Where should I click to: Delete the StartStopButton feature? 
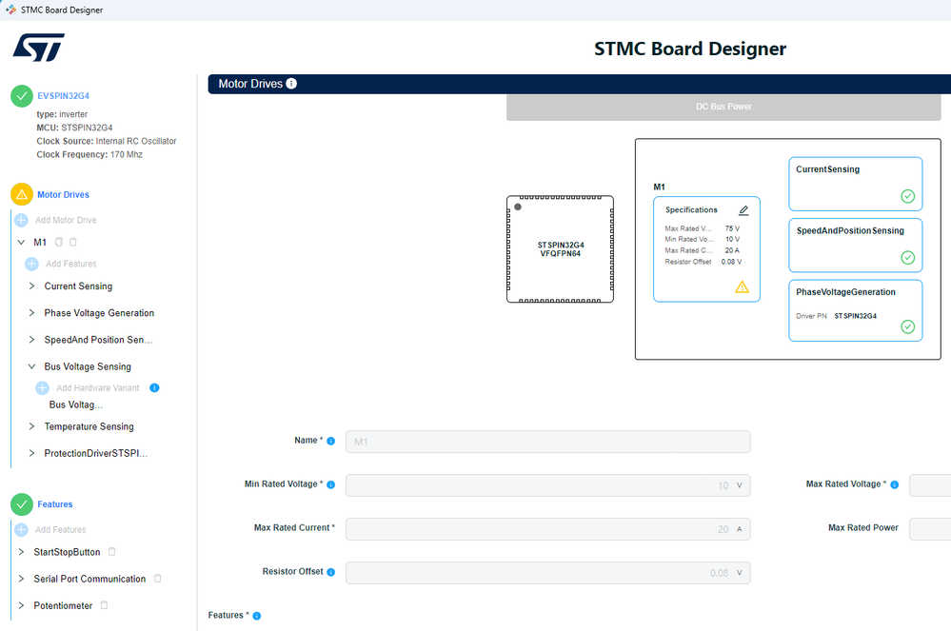[111, 552]
